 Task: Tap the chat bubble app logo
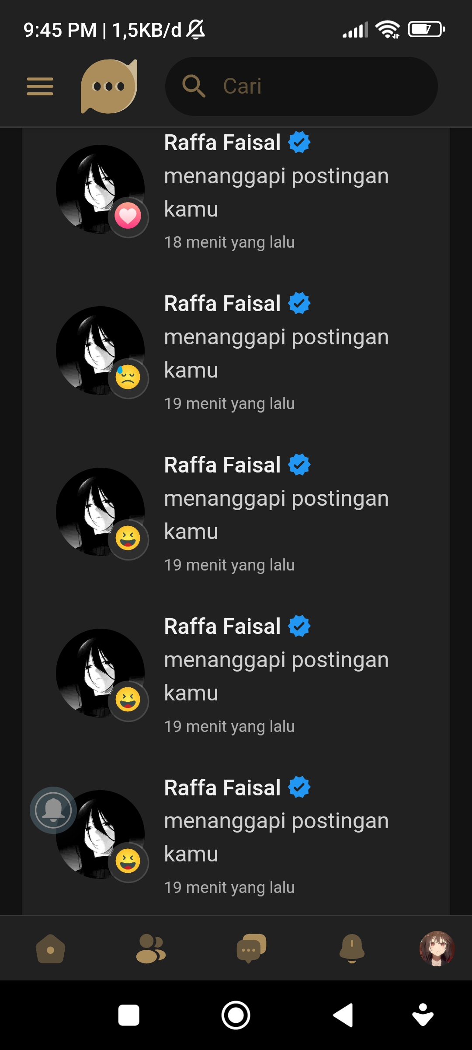109,86
